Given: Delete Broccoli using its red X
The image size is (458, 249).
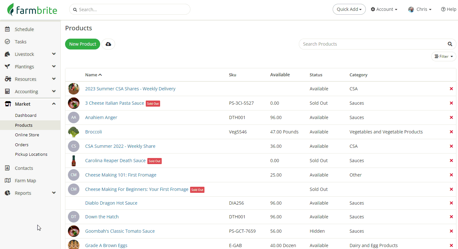Looking at the screenshot, I should click(451, 132).
